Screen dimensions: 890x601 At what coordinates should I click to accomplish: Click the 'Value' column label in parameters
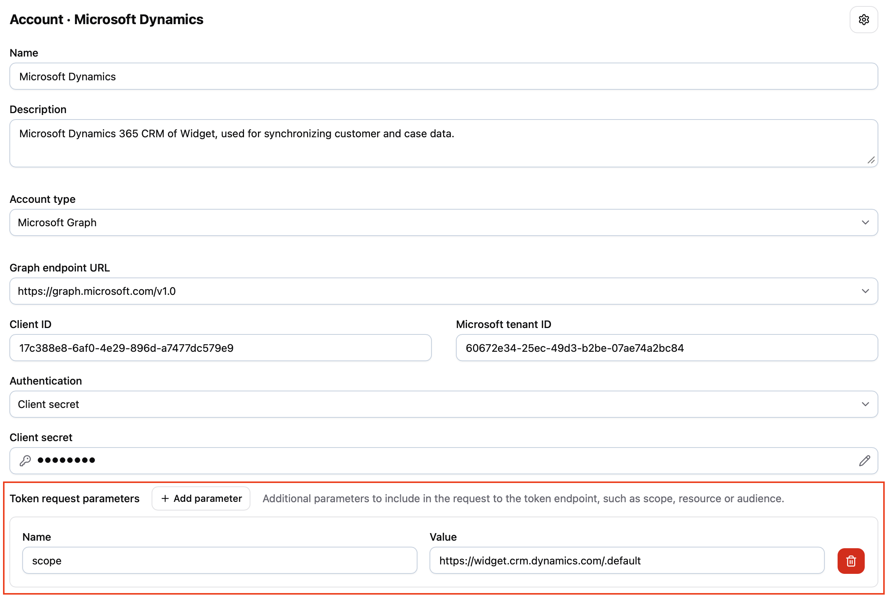443,537
